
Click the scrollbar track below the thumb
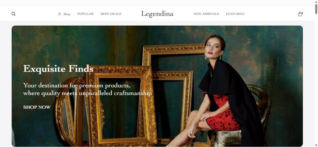(x=316, y=79)
